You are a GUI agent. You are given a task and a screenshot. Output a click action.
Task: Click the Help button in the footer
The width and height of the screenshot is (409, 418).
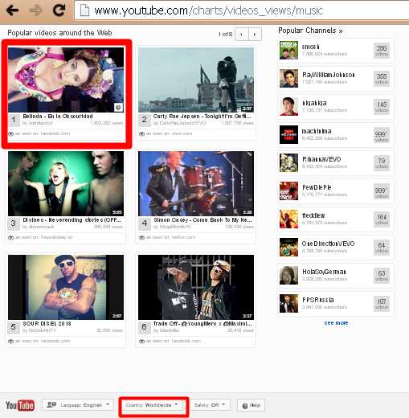(x=251, y=405)
